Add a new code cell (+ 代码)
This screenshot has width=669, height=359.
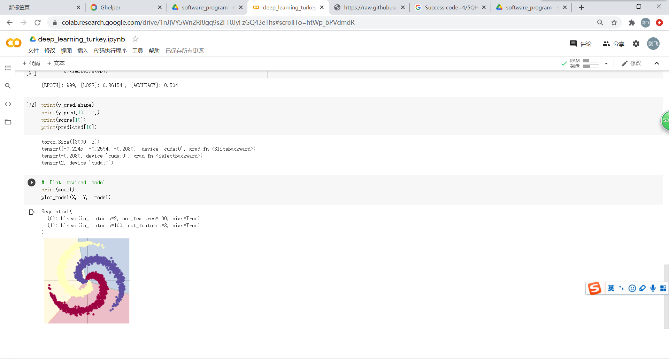(31, 63)
